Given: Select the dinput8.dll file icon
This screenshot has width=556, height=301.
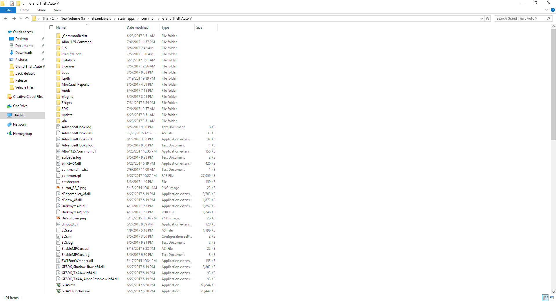Looking at the screenshot, I should (58, 224).
